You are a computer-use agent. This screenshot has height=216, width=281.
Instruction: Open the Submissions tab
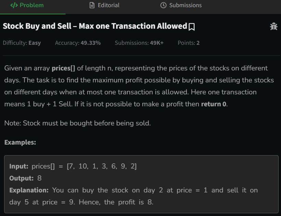(181, 5)
